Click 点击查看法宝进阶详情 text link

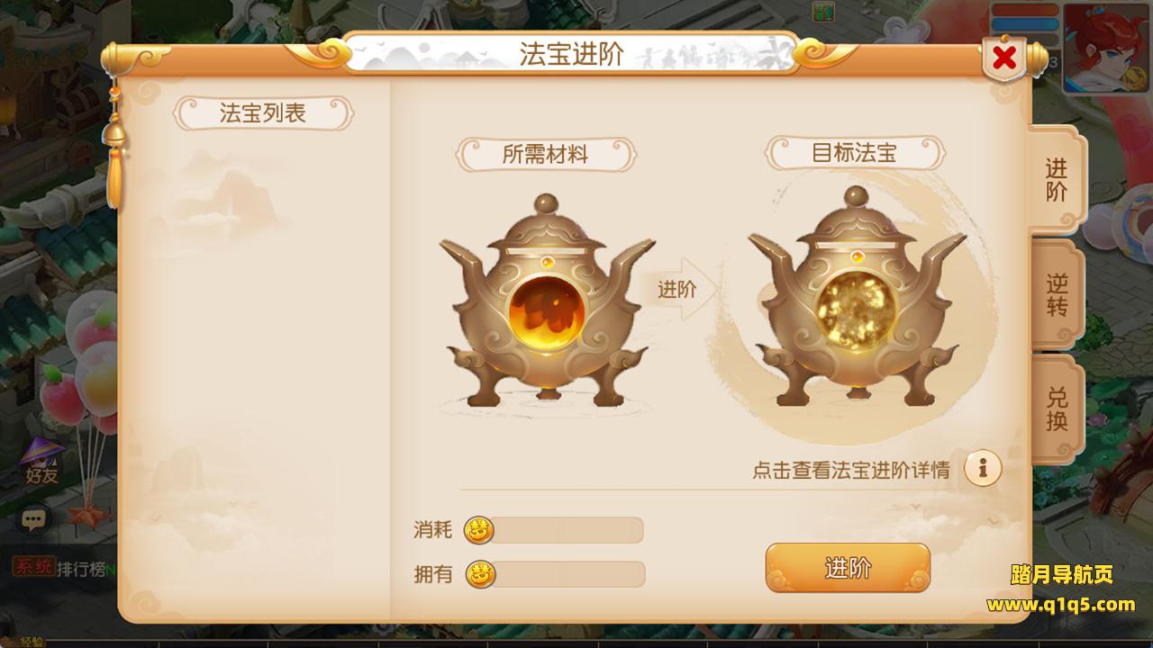pyautogui.click(x=850, y=470)
